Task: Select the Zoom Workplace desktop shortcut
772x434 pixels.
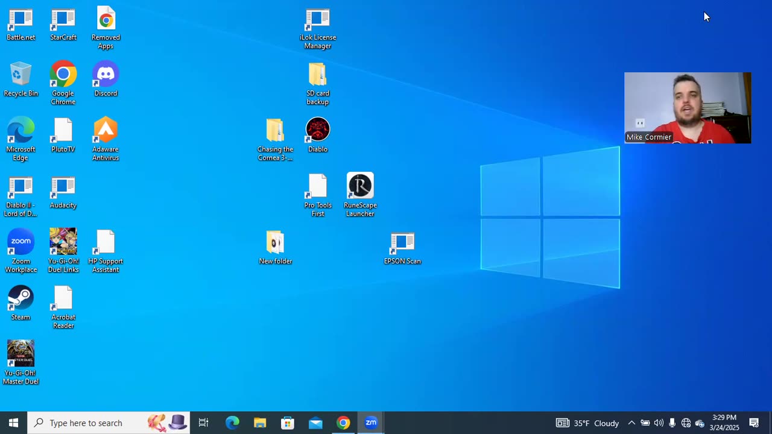Action: (21, 251)
